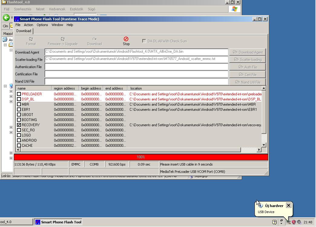Click the red 100% progress bar
Image resolution: width=316 pixels, height=227 pixels.
click(x=141, y=157)
